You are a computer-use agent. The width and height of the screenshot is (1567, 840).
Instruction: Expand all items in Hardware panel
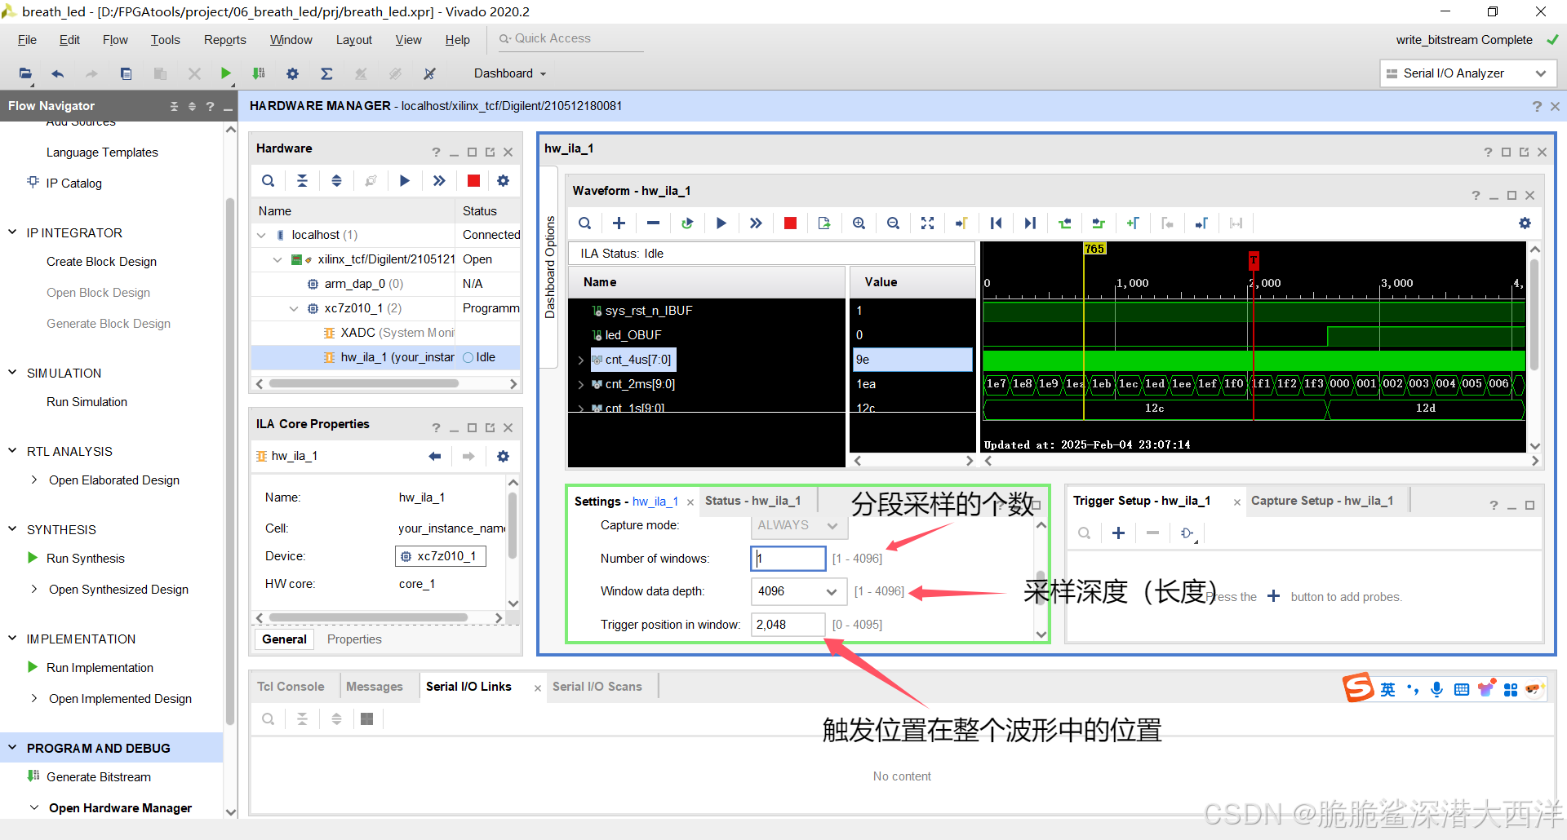coord(336,181)
